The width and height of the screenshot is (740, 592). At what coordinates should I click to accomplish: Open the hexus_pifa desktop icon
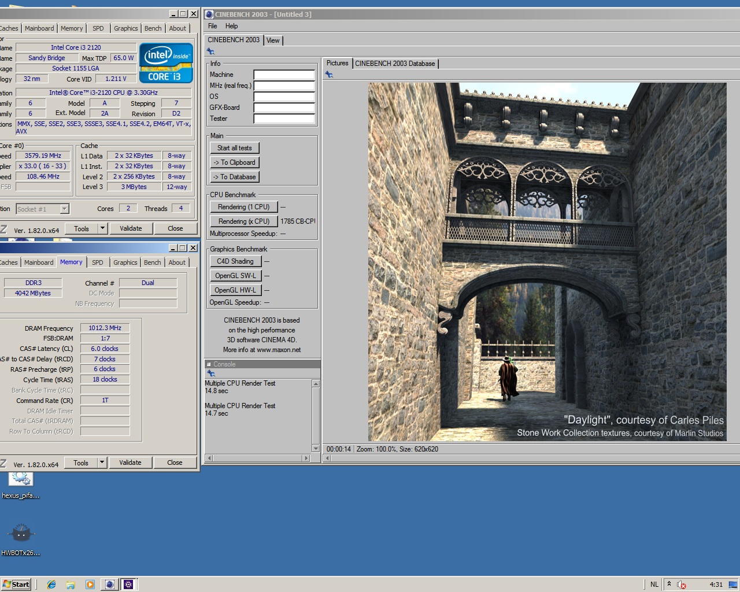click(x=21, y=484)
